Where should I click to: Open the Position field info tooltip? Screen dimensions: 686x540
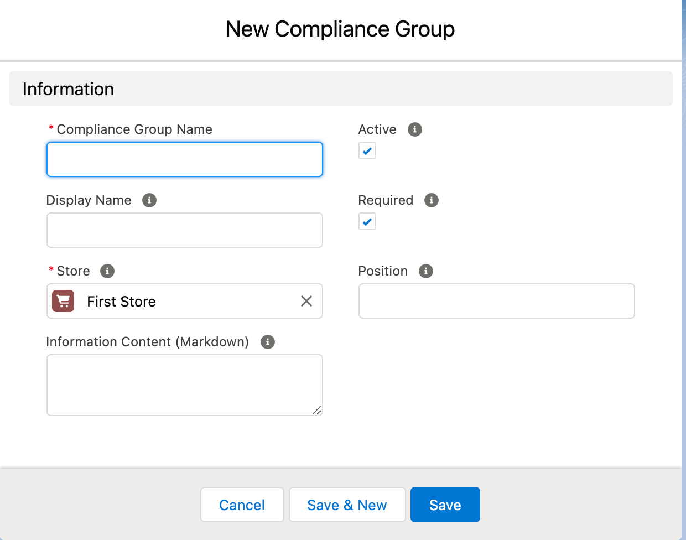pyautogui.click(x=425, y=271)
